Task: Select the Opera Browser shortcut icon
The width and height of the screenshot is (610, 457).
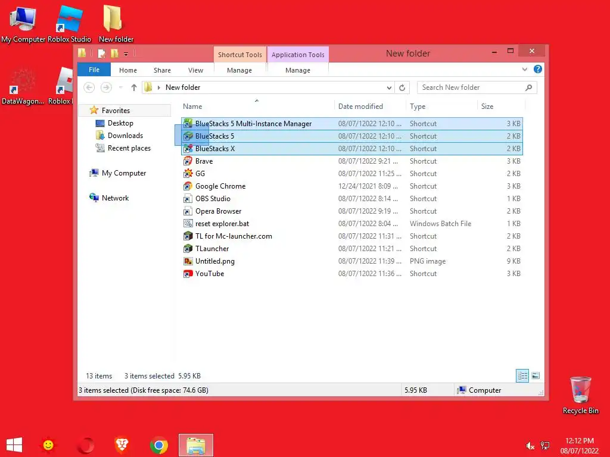Action: tap(188, 211)
